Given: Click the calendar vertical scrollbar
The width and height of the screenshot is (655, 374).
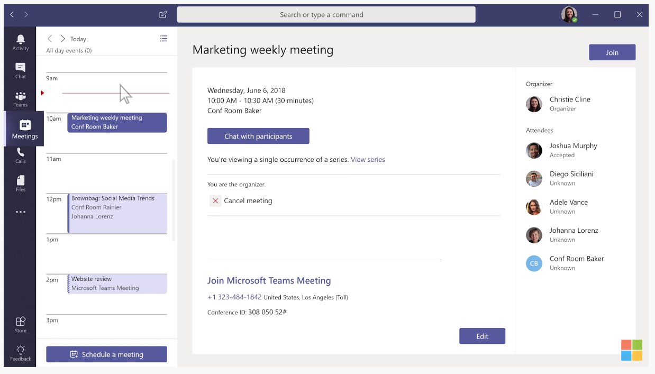Looking at the screenshot, I should (x=174, y=200).
